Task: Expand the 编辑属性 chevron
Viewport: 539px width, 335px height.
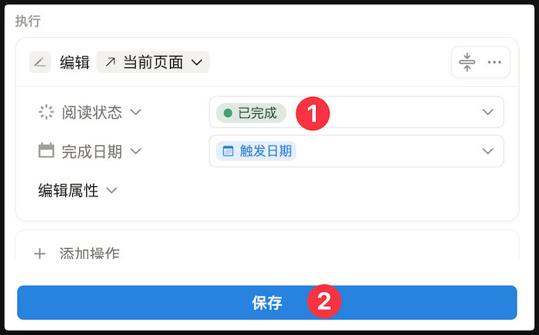Action: pos(112,191)
